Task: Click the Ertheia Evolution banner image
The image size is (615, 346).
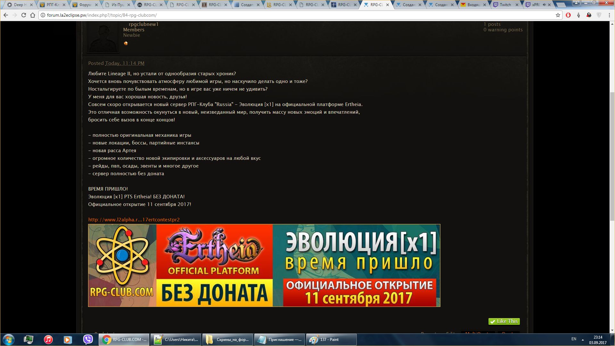Action: [x=264, y=265]
